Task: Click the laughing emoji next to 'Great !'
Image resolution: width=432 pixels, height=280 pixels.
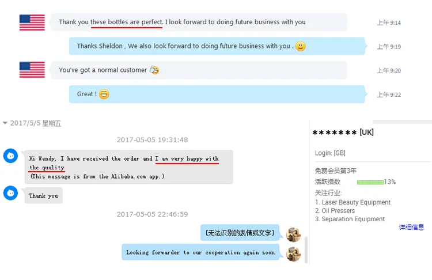Action: pos(104,94)
